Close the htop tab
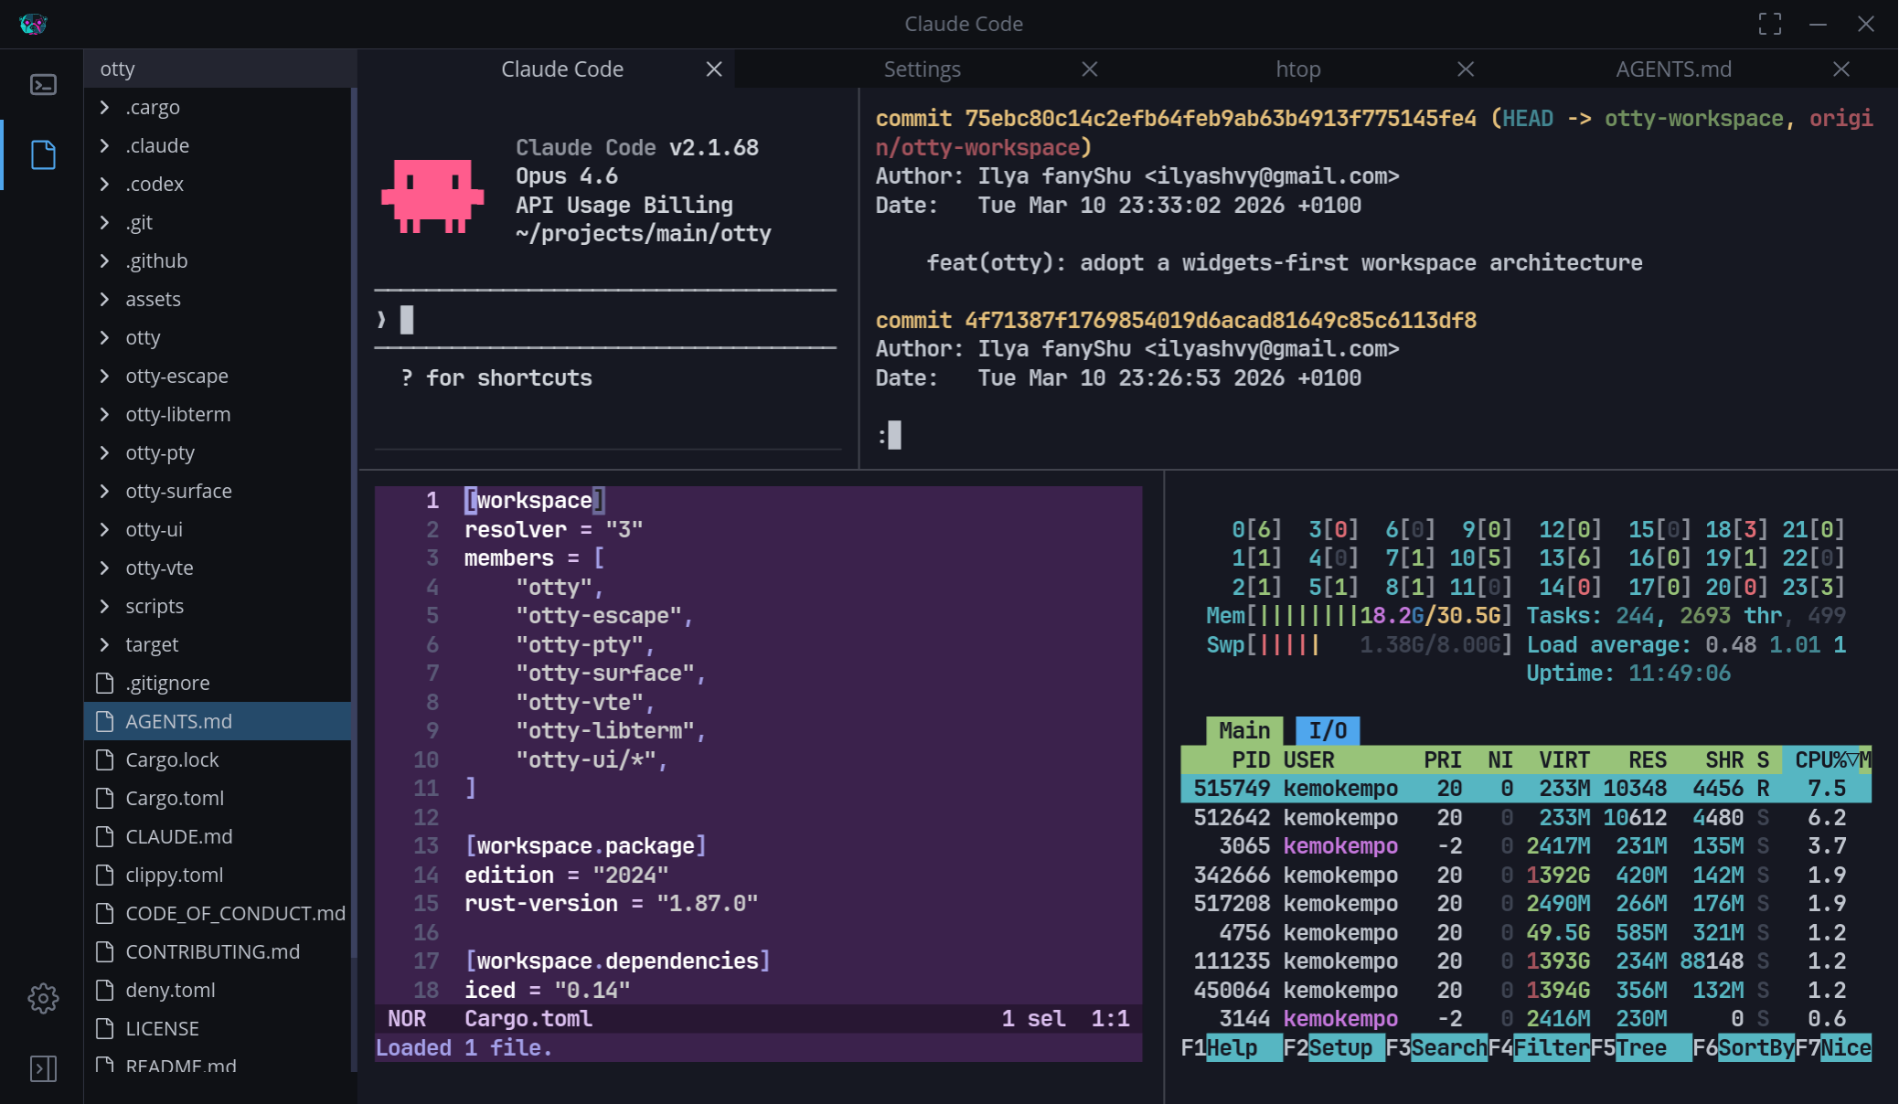Viewport: 1899px width, 1104px height. coord(1466,69)
